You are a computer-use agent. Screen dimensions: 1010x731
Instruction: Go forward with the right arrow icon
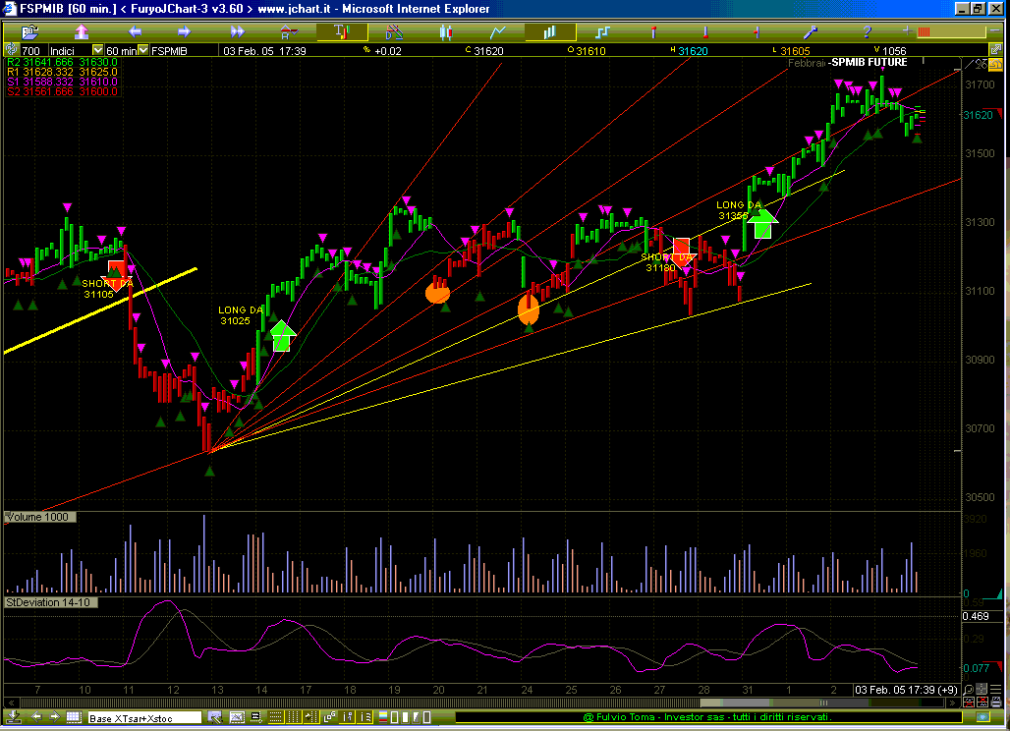tap(184, 31)
